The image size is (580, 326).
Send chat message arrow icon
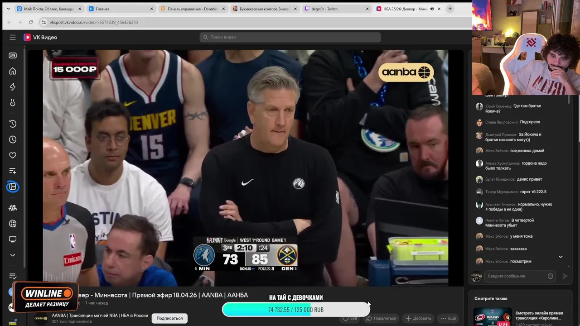(x=565, y=276)
